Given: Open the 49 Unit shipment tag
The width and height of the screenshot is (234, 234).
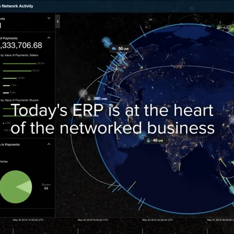Looking at the screenshot, I should (x=156, y=140).
